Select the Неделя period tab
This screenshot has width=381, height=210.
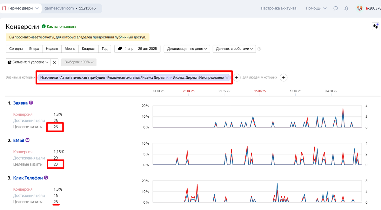(52, 49)
